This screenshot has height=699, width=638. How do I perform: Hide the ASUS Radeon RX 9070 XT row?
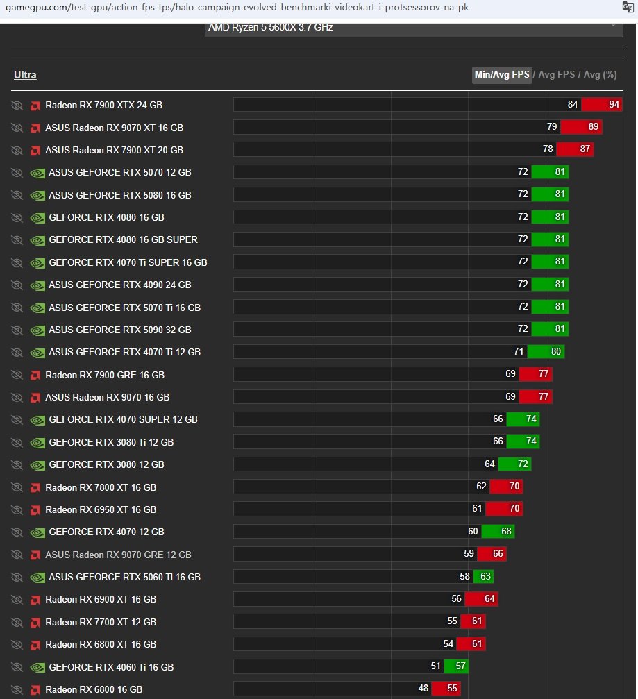(x=17, y=128)
